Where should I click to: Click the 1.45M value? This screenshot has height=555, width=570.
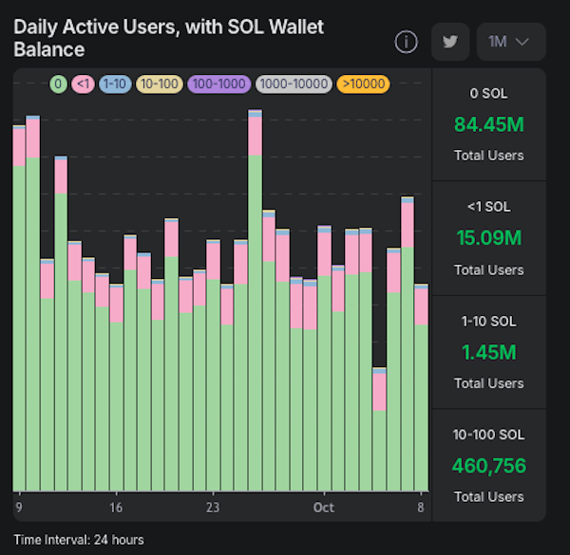click(x=489, y=353)
